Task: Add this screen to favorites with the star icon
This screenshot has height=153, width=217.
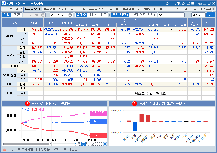Action: (x=167, y=3)
